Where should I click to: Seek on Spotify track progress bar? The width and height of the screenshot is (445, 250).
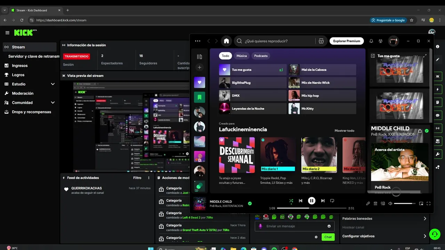pos(311,208)
